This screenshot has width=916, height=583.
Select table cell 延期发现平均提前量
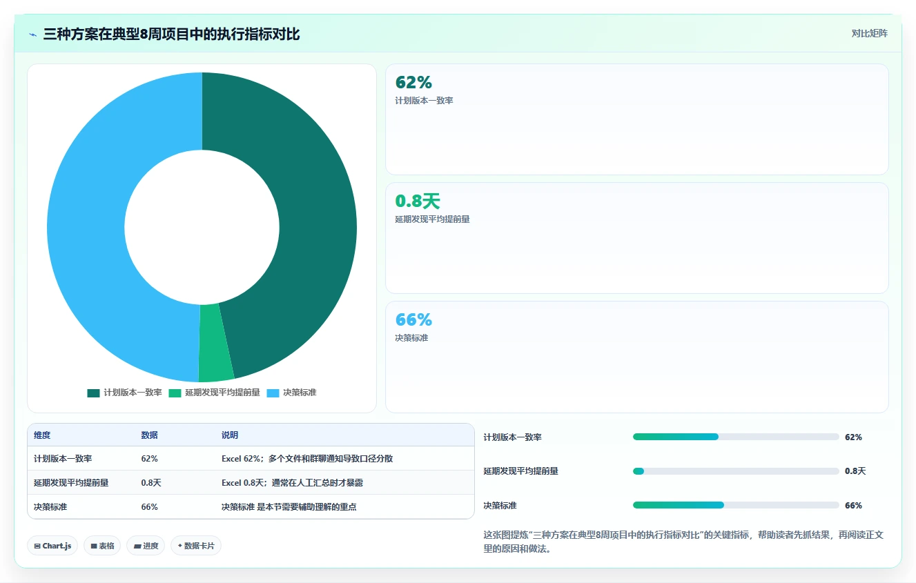[x=71, y=482]
